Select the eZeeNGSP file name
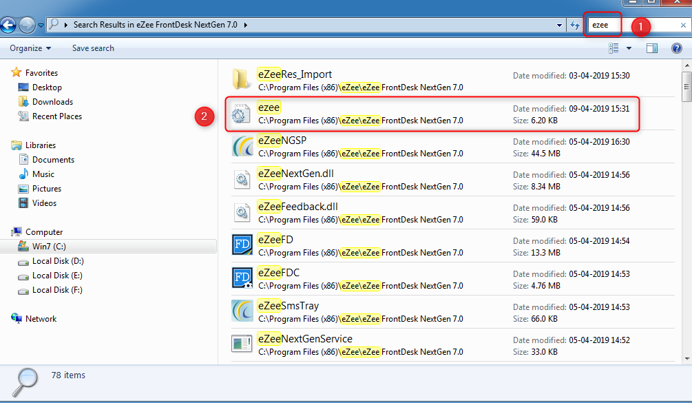 (x=282, y=141)
